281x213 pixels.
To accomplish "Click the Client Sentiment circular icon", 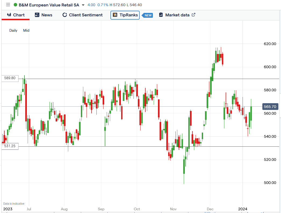I will pos(65,15).
